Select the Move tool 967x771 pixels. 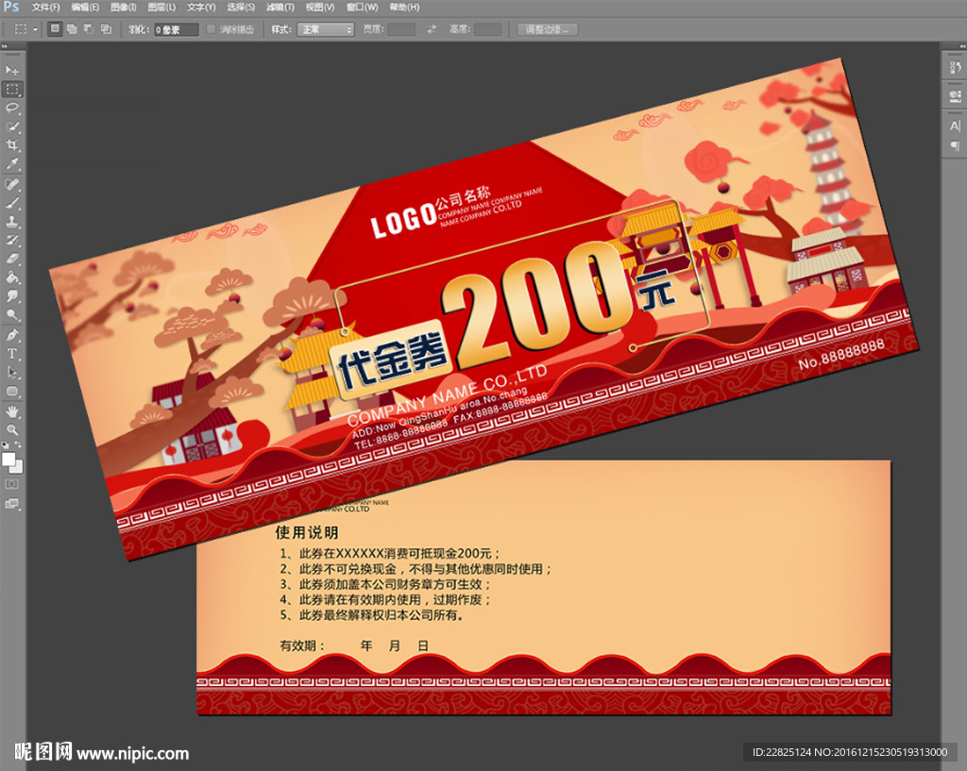(x=12, y=70)
